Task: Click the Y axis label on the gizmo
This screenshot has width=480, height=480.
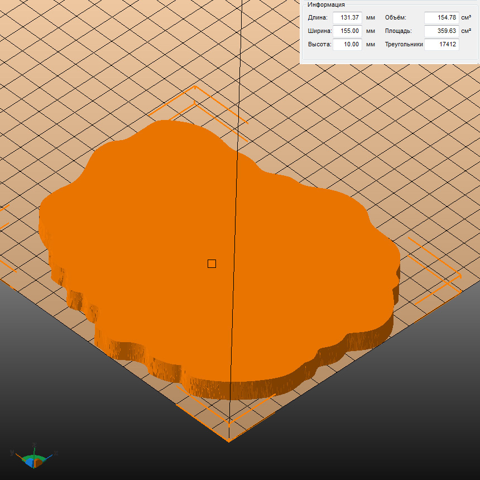Action: coord(12,453)
